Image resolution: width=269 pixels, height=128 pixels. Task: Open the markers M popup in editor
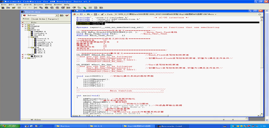click(x=89, y=14)
